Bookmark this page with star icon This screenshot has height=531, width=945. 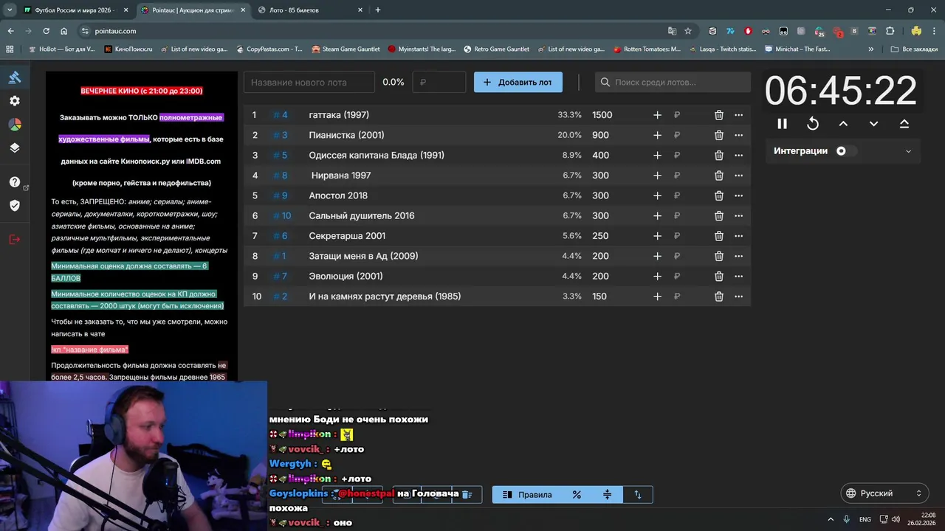688,31
